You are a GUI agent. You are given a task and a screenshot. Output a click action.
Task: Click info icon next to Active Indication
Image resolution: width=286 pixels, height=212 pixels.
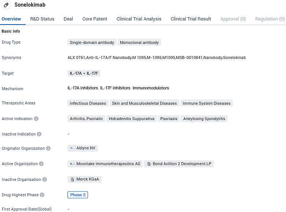36,119
